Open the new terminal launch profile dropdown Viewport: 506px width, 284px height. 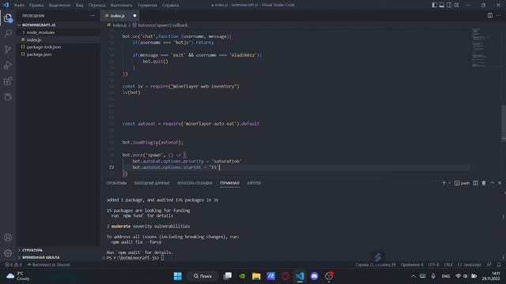coord(449,183)
